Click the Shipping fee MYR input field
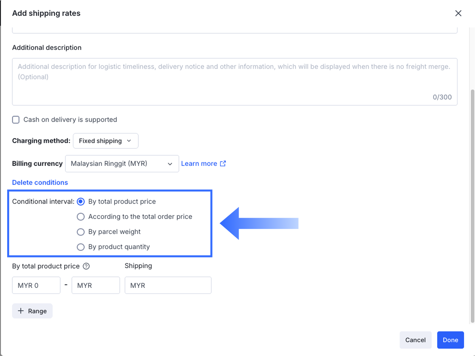This screenshot has width=475, height=356. pos(168,286)
